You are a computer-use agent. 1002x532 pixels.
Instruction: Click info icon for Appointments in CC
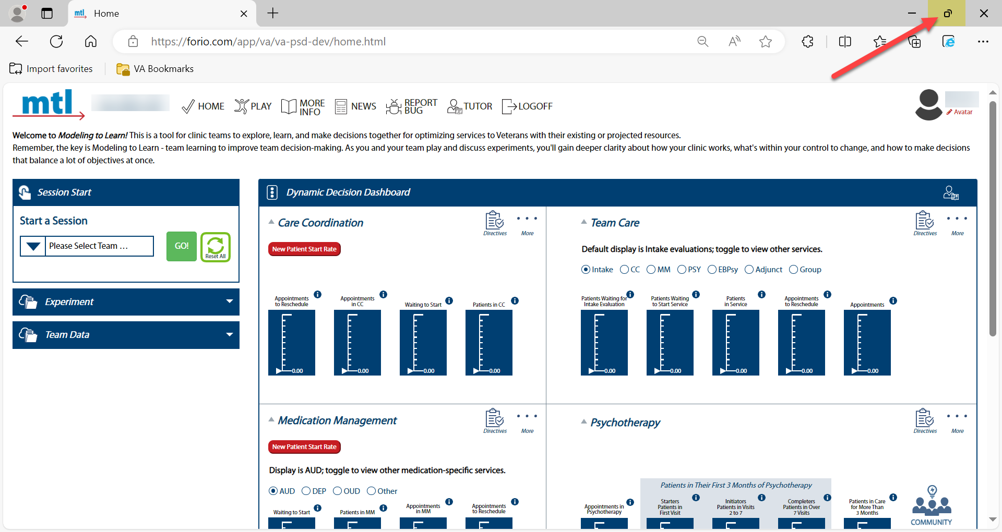coord(384,295)
